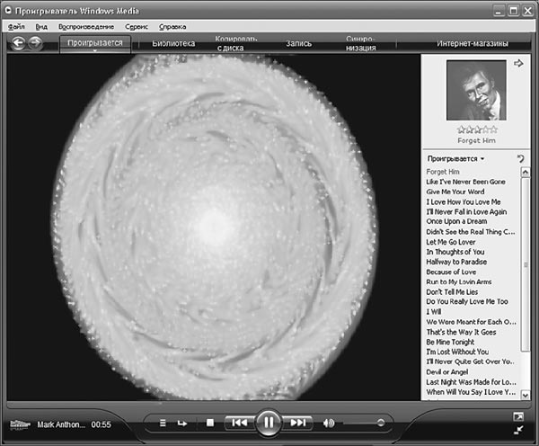The image size is (539, 446).
Task: Go forward with the round forward arrow
Action: [x=35, y=43]
